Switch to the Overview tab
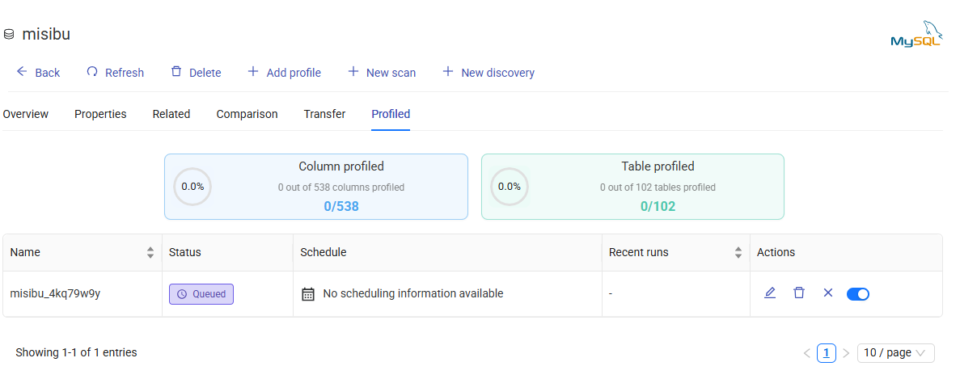The image size is (960, 379). (x=26, y=114)
